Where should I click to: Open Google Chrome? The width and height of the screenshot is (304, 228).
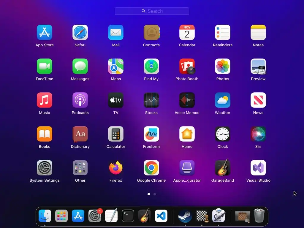tap(151, 168)
